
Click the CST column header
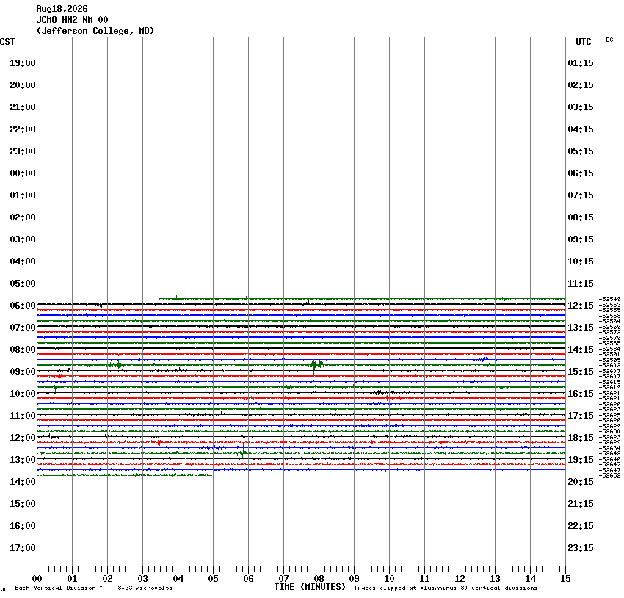7,41
